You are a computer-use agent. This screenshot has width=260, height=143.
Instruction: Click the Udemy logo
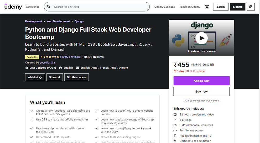click(x=13, y=7)
